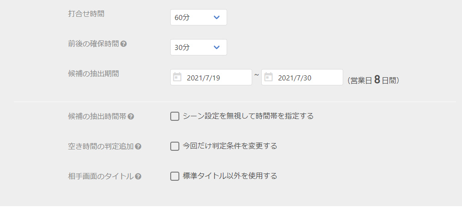The width and height of the screenshot is (462, 208).
Task: Click the 打合せ時間 field label
Action: pos(86,14)
